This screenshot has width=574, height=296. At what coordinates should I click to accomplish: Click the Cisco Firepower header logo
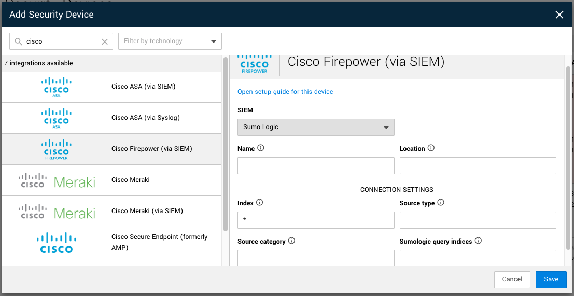click(x=255, y=64)
